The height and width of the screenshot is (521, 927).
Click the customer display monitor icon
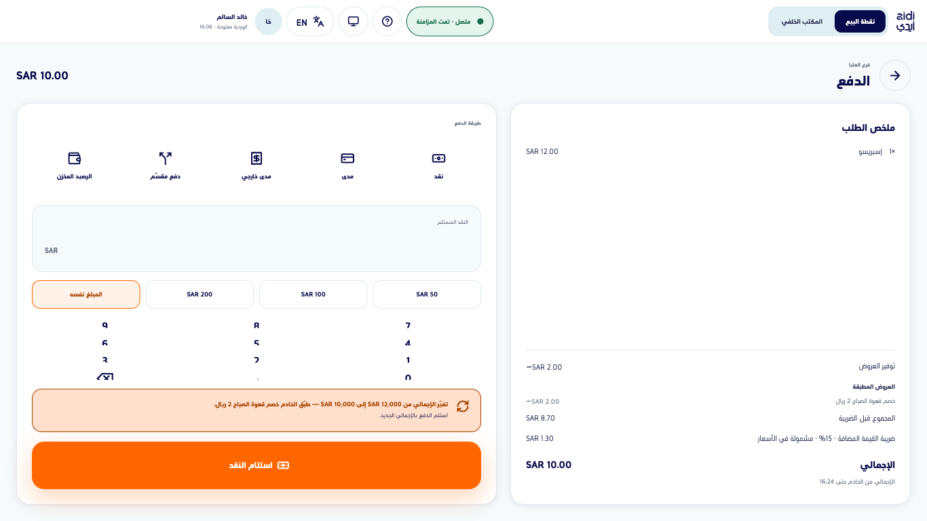[354, 22]
